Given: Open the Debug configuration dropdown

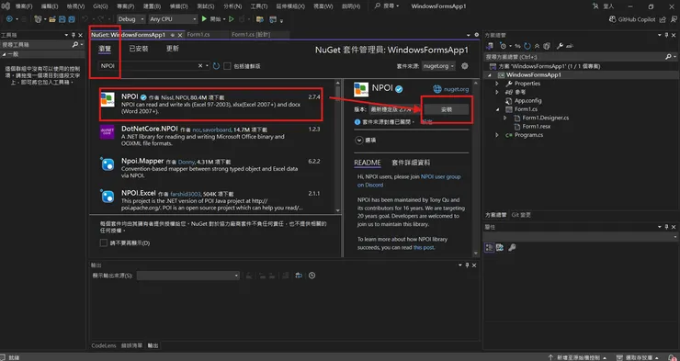Looking at the screenshot, I should (131, 19).
